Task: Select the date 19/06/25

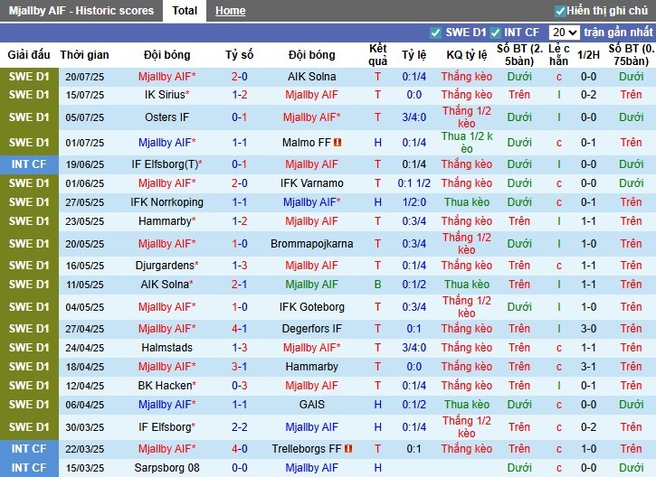Action: point(84,164)
